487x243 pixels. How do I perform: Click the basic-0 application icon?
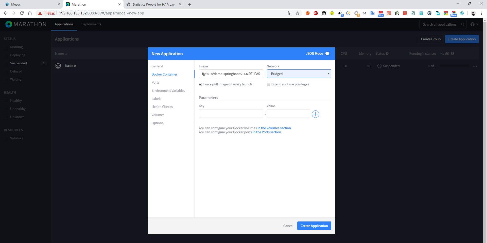pyautogui.click(x=58, y=66)
